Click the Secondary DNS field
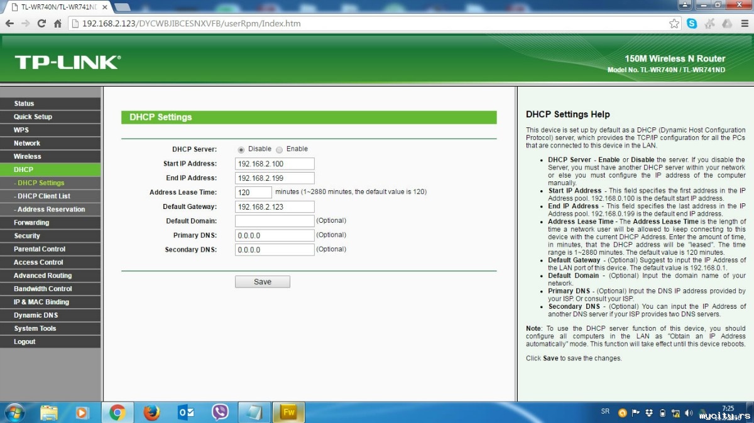 tap(275, 250)
